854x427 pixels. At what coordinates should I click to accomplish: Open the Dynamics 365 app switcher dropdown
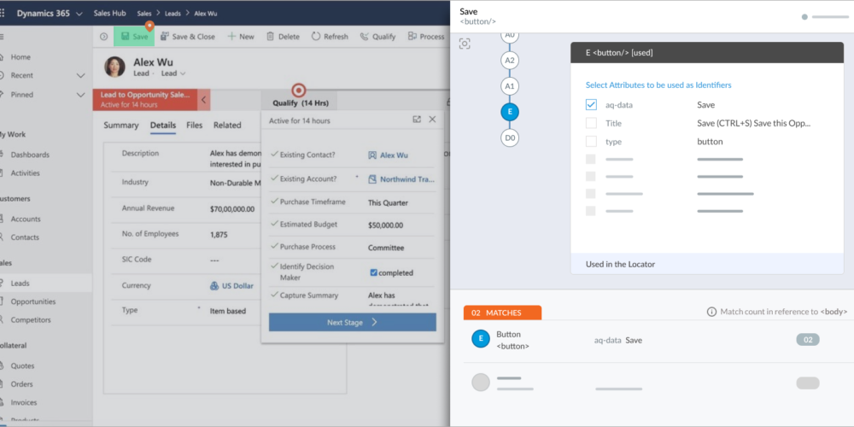[79, 14]
